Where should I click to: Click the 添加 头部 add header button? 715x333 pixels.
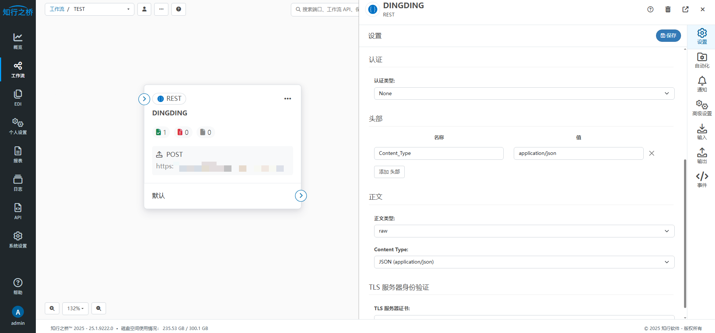pyautogui.click(x=389, y=172)
